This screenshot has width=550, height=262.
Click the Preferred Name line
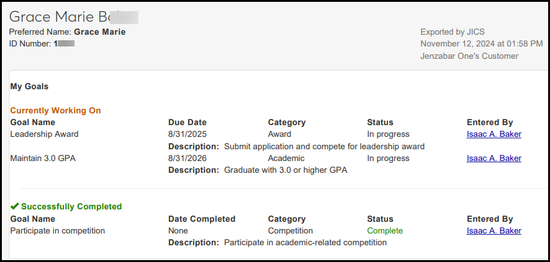[67, 32]
